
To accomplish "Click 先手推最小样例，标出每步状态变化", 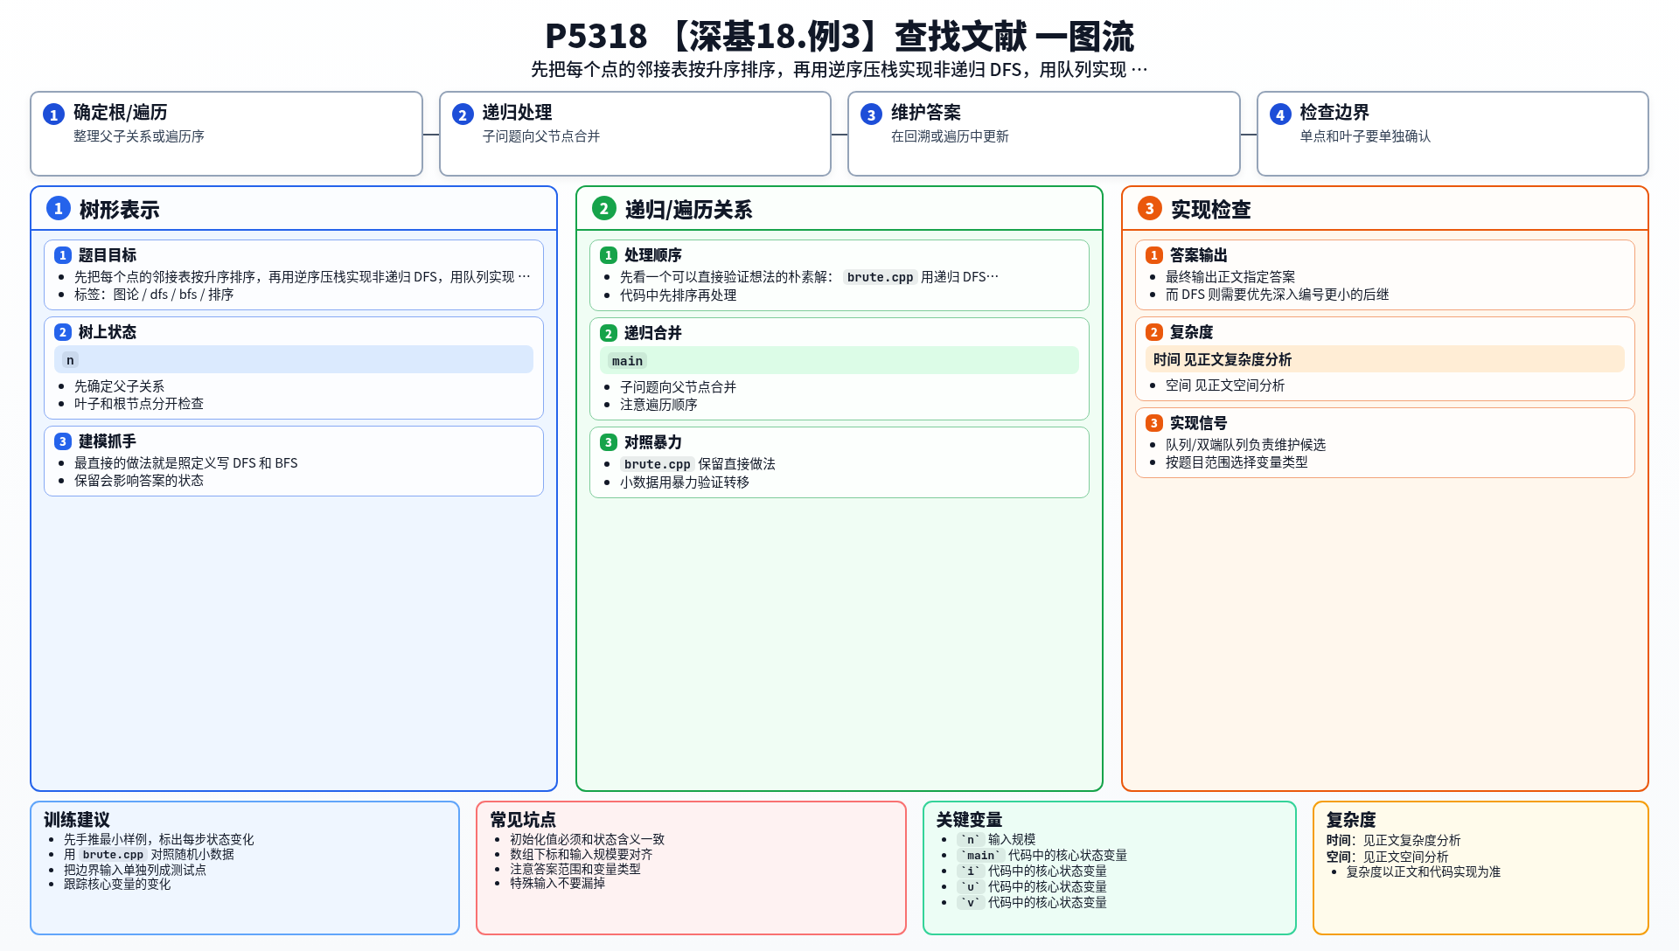I will point(159,839).
